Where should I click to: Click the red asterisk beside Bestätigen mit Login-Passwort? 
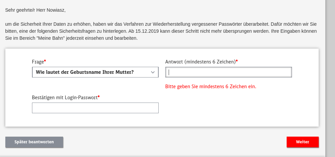coord(99,97)
